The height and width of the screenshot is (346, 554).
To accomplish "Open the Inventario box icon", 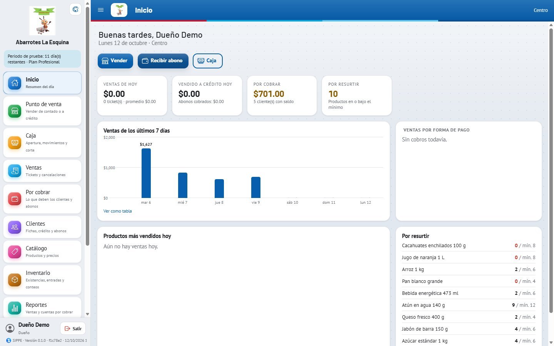I will point(15,280).
